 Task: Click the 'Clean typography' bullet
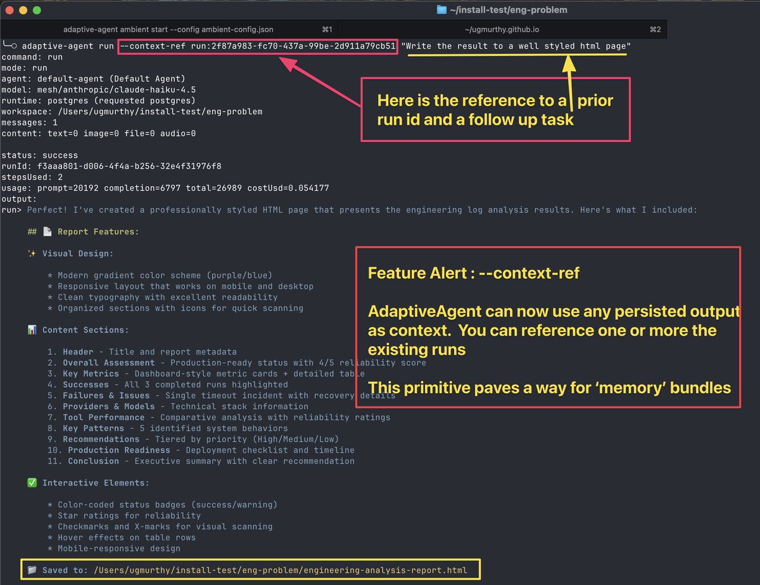tap(162, 297)
